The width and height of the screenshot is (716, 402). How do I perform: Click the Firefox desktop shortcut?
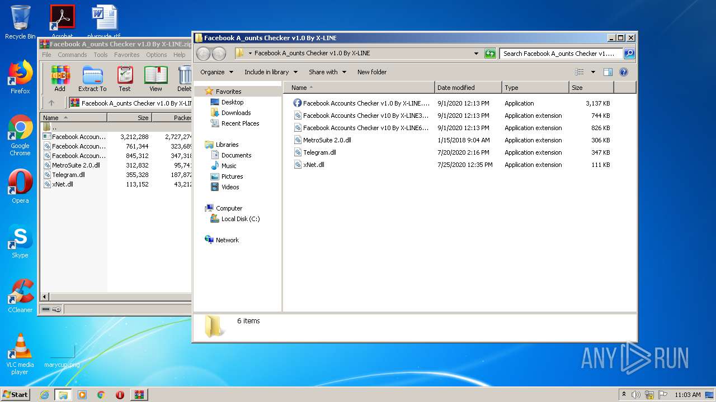click(x=20, y=77)
